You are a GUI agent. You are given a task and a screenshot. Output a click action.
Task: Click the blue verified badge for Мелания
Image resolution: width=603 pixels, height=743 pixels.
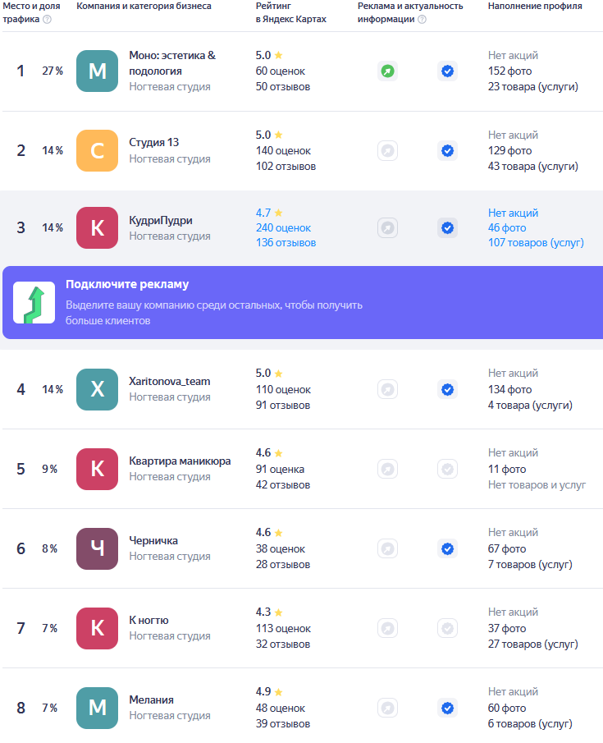[447, 708]
